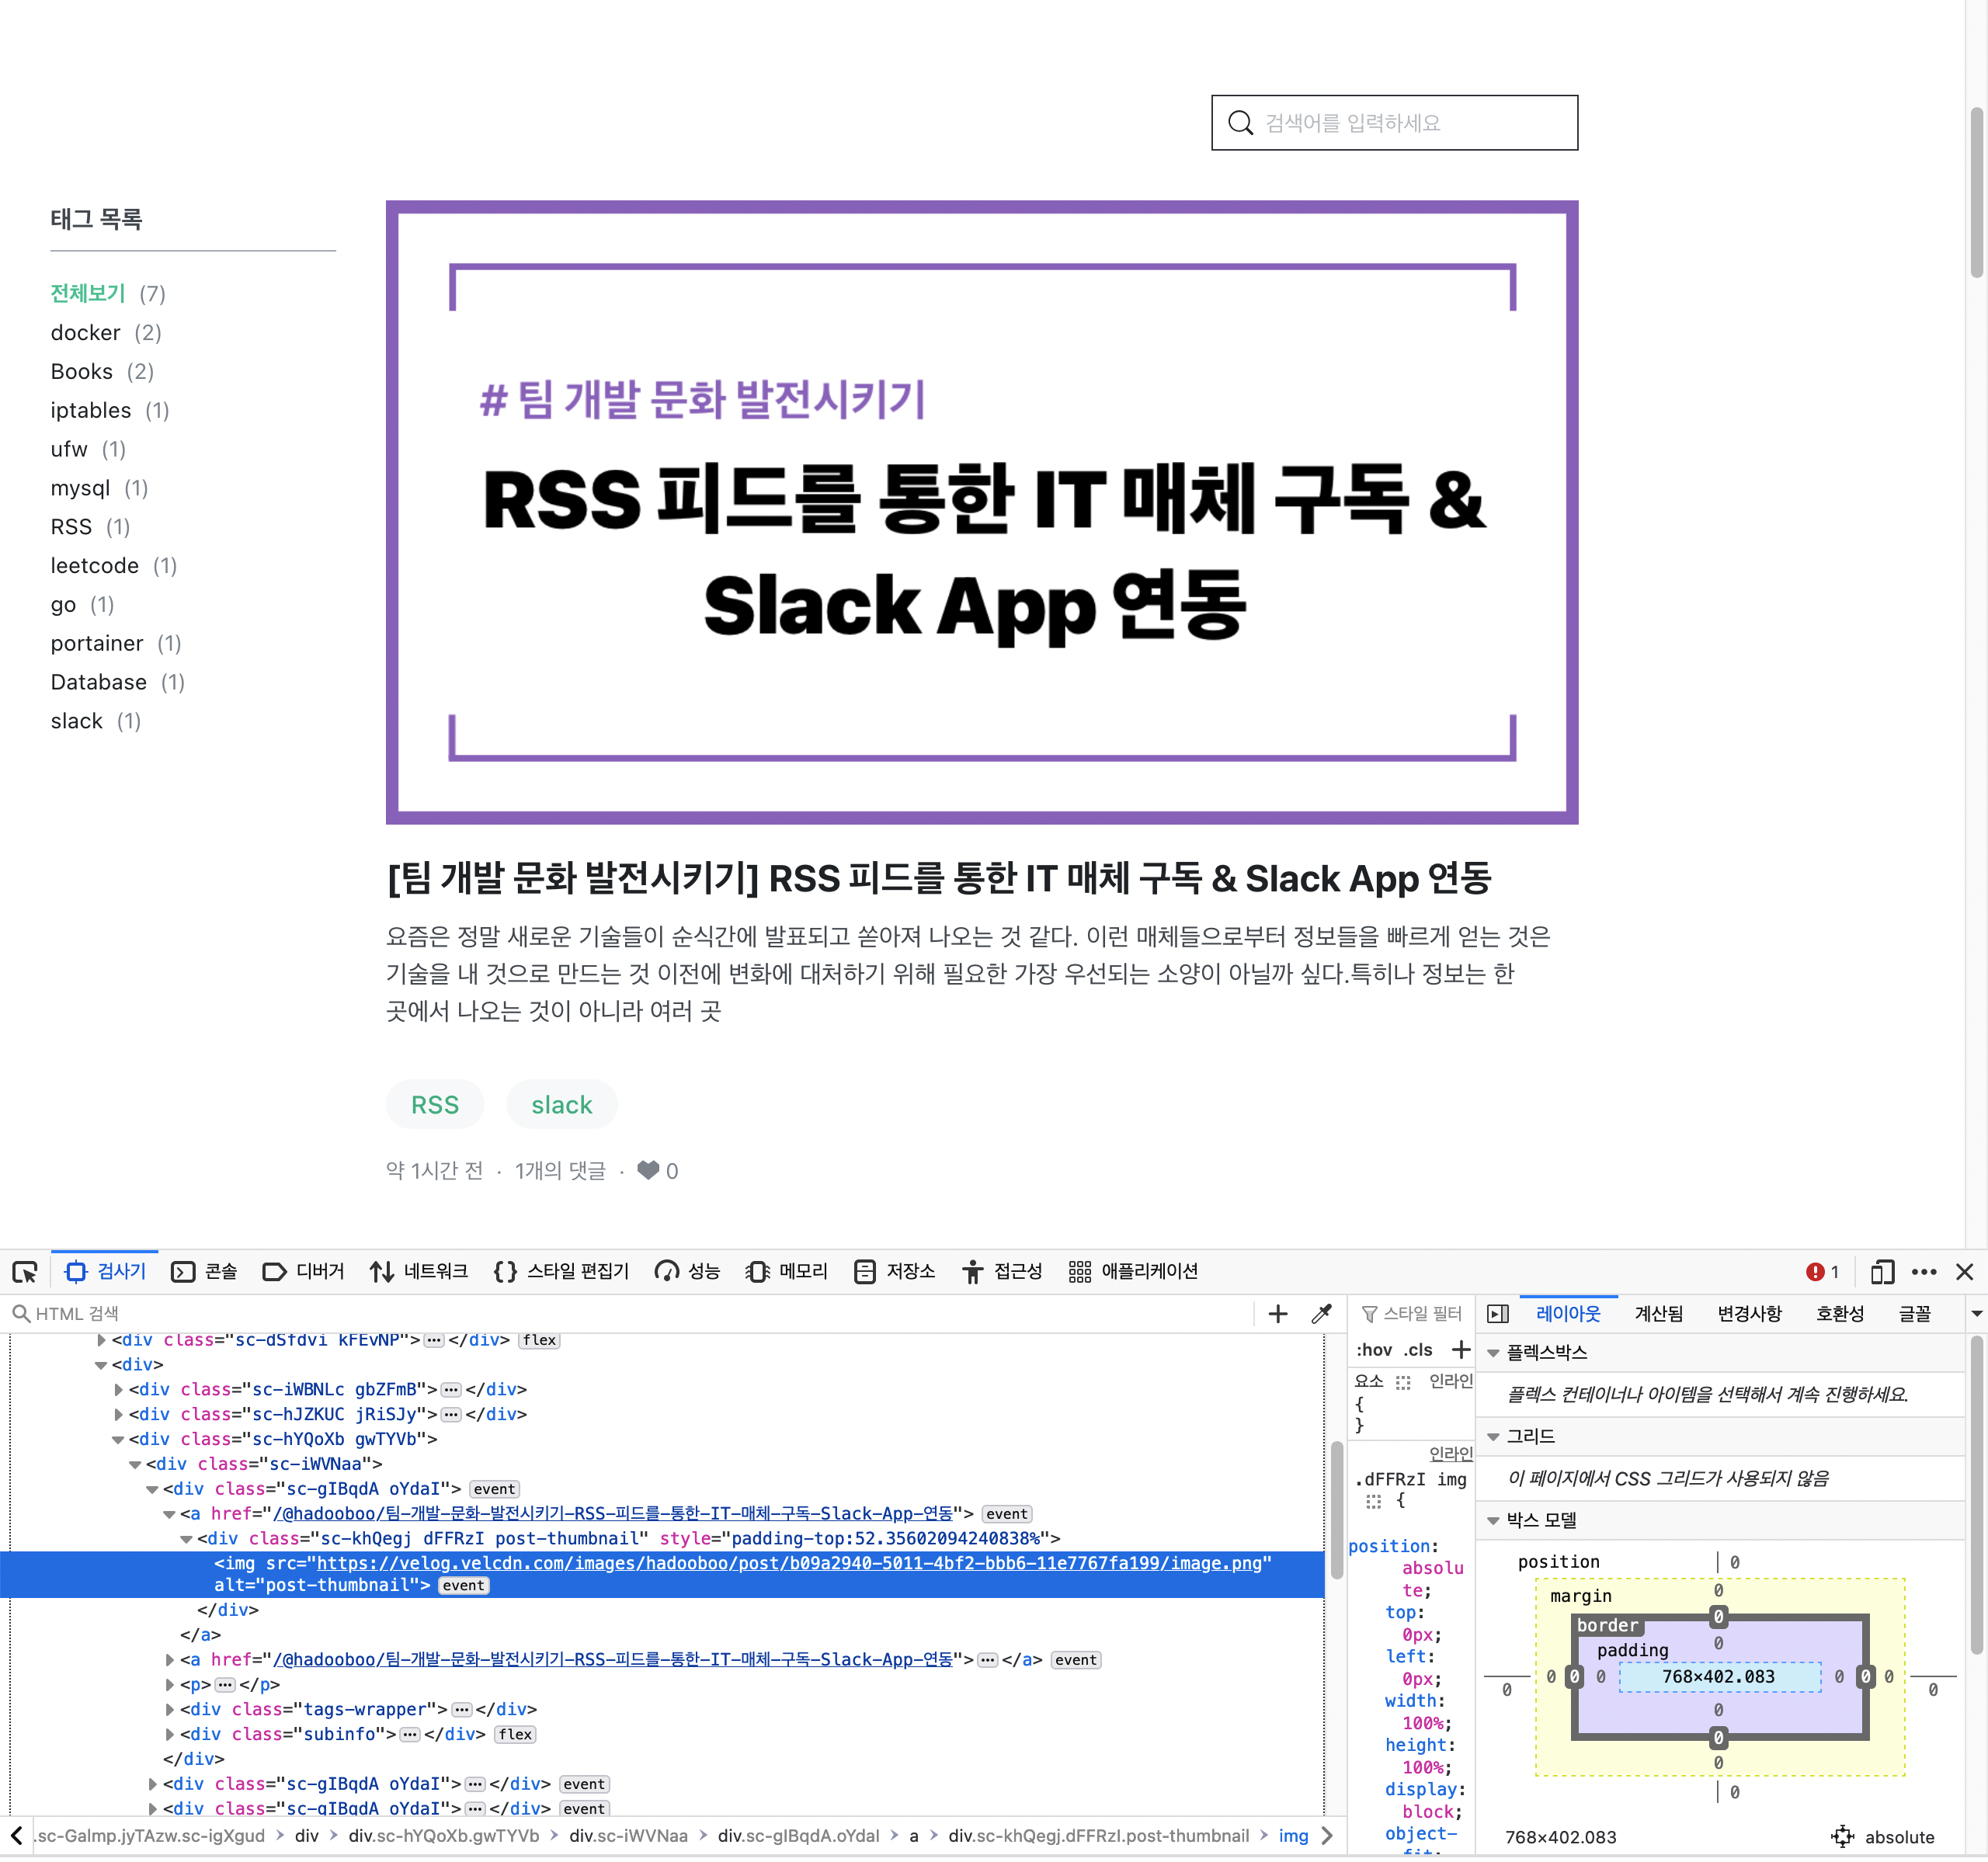Click the docker tag link
The image size is (1988, 1862).
pos(85,332)
